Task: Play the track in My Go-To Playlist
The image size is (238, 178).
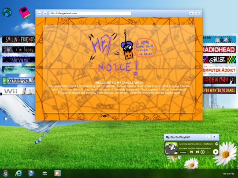Action: tap(216, 152)
